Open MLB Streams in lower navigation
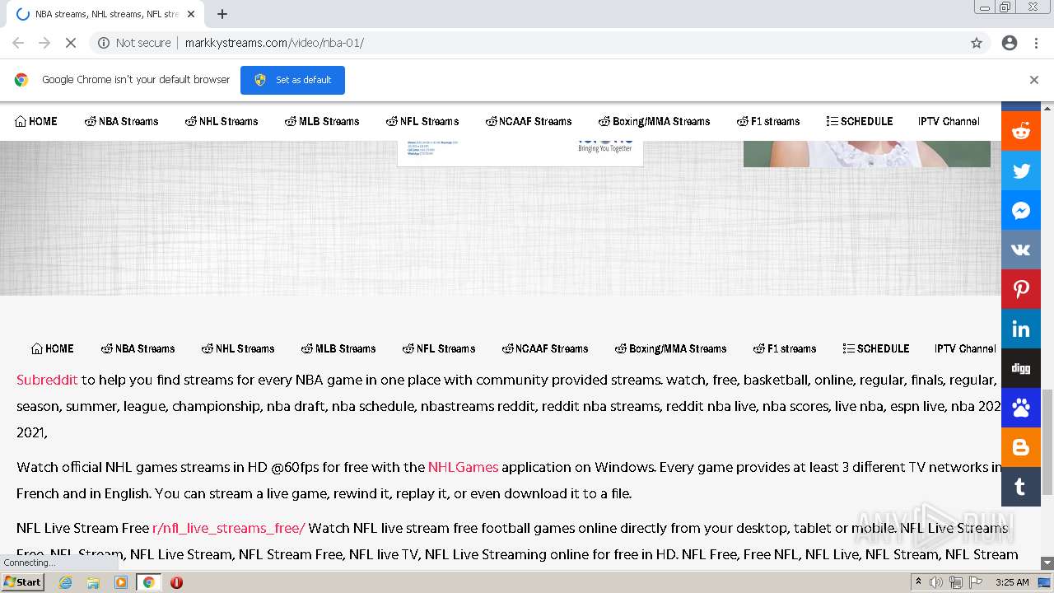This screenshot has width=1054, height=593. point(338,348)
